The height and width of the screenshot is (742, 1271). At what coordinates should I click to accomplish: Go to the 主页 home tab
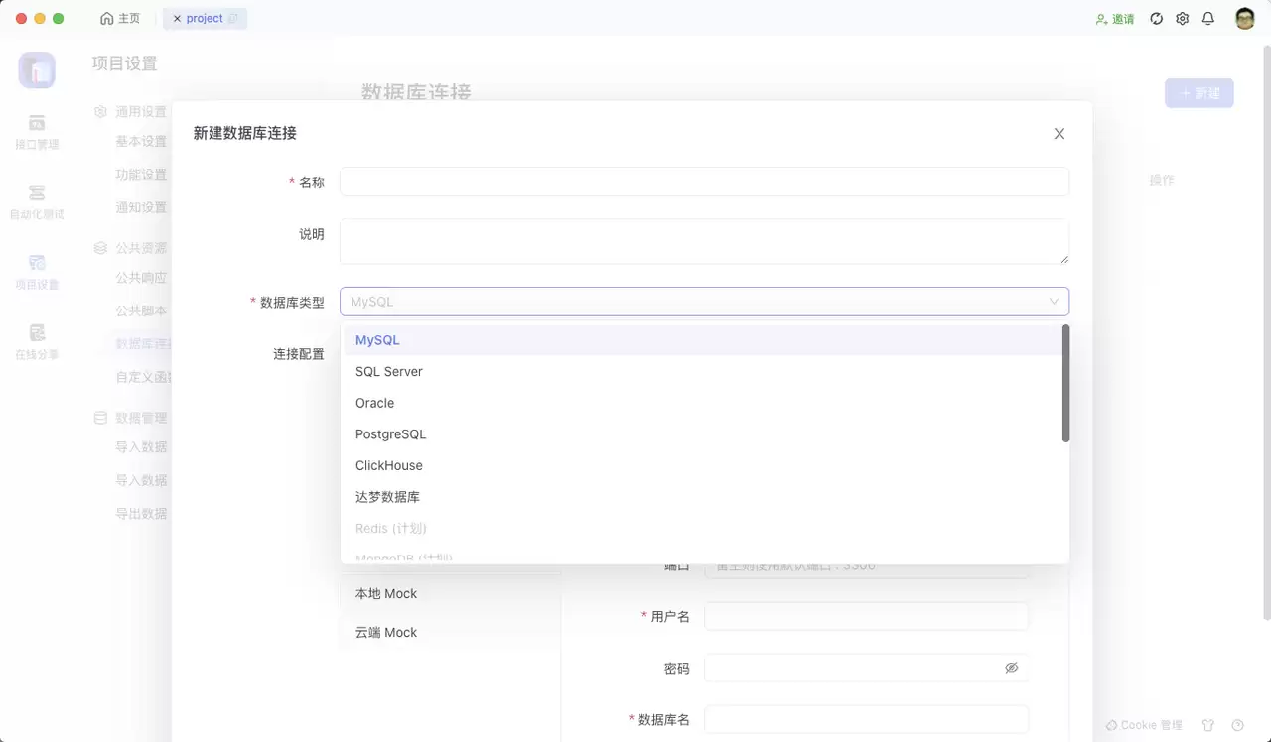[120, 19]
